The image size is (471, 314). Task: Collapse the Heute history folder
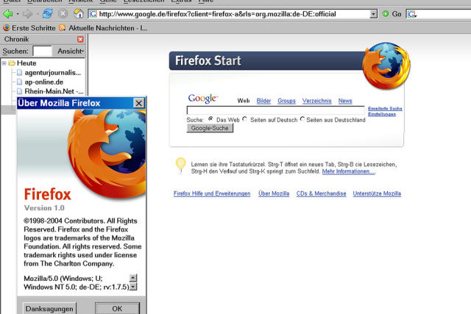(x=4, y=63)
